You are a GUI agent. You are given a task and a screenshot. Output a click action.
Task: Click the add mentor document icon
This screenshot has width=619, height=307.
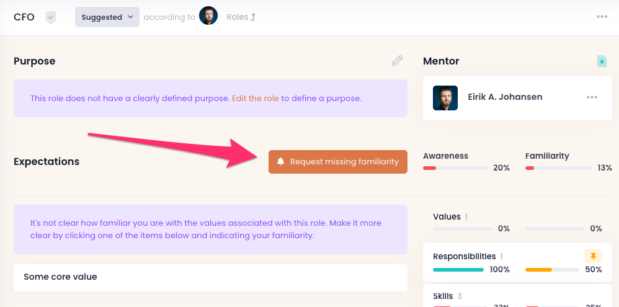(x=602, y=61)
